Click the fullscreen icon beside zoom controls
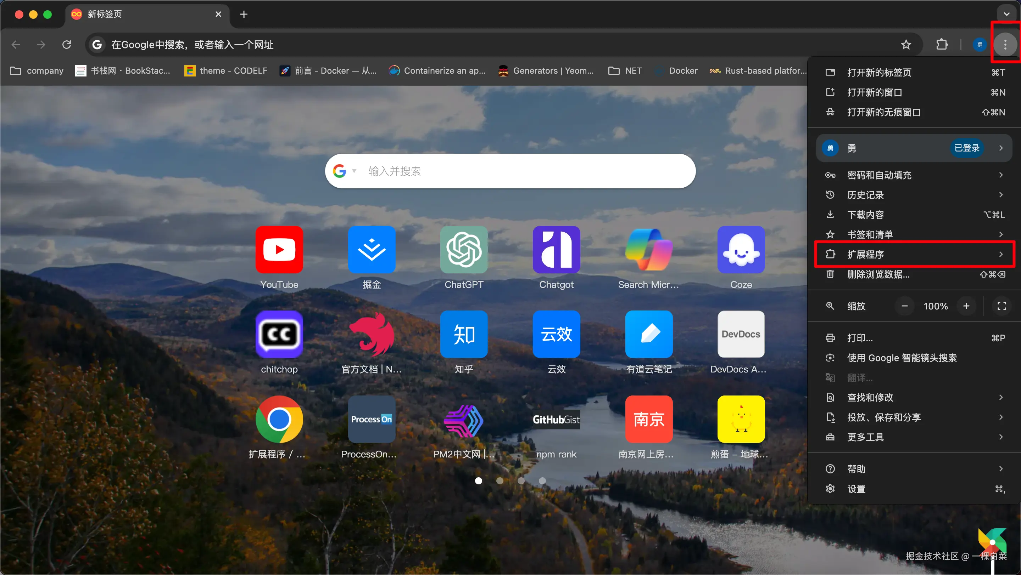The height and width of the screenshot is (575, 1021). pos(1001,306)
